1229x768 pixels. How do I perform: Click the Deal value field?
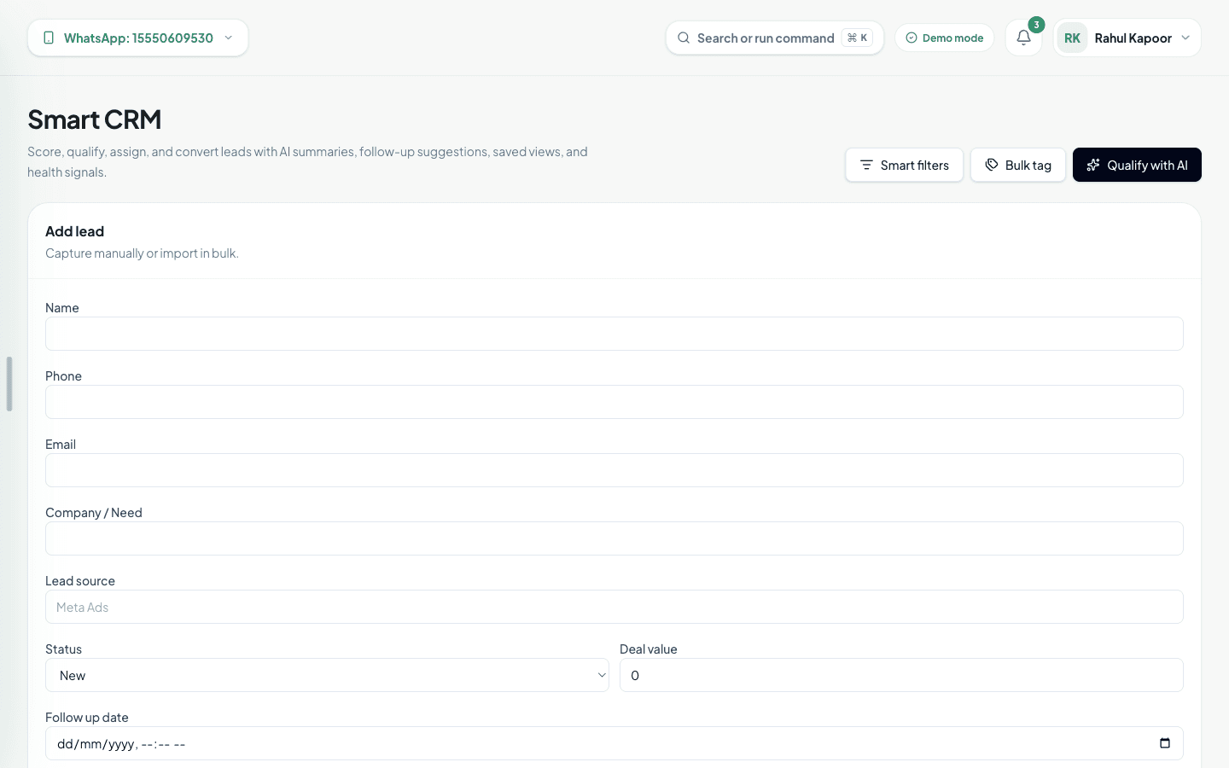pyautogui.click(x=901, y=675)
